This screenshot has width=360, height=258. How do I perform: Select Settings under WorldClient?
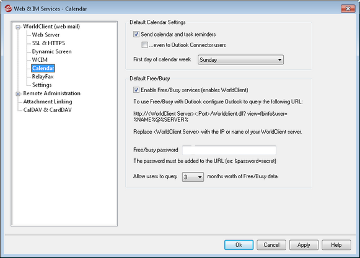pos(42,85)
